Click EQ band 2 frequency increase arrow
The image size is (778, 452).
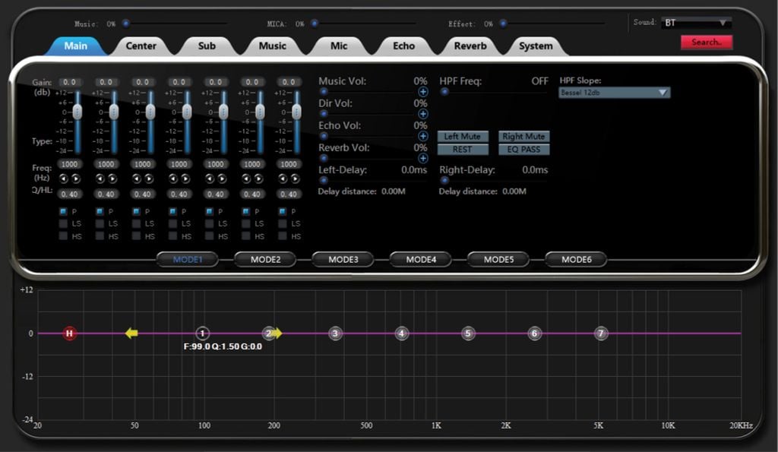[112, 179]
